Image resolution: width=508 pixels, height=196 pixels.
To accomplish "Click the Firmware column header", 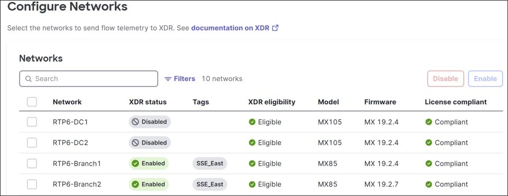I will (380, 102).
